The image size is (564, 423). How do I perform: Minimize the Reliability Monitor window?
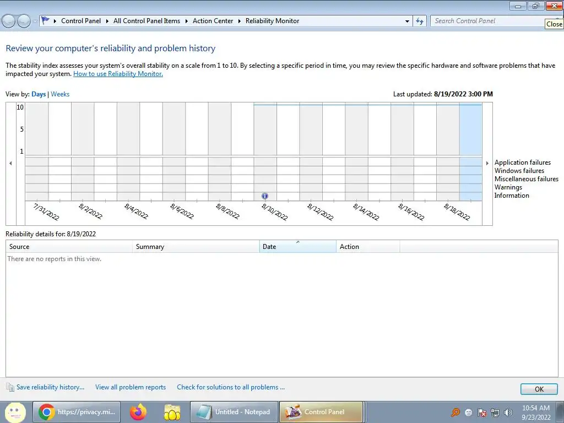518,6
